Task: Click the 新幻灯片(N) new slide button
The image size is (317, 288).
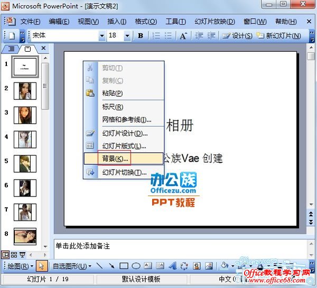Action: (278, 36)
